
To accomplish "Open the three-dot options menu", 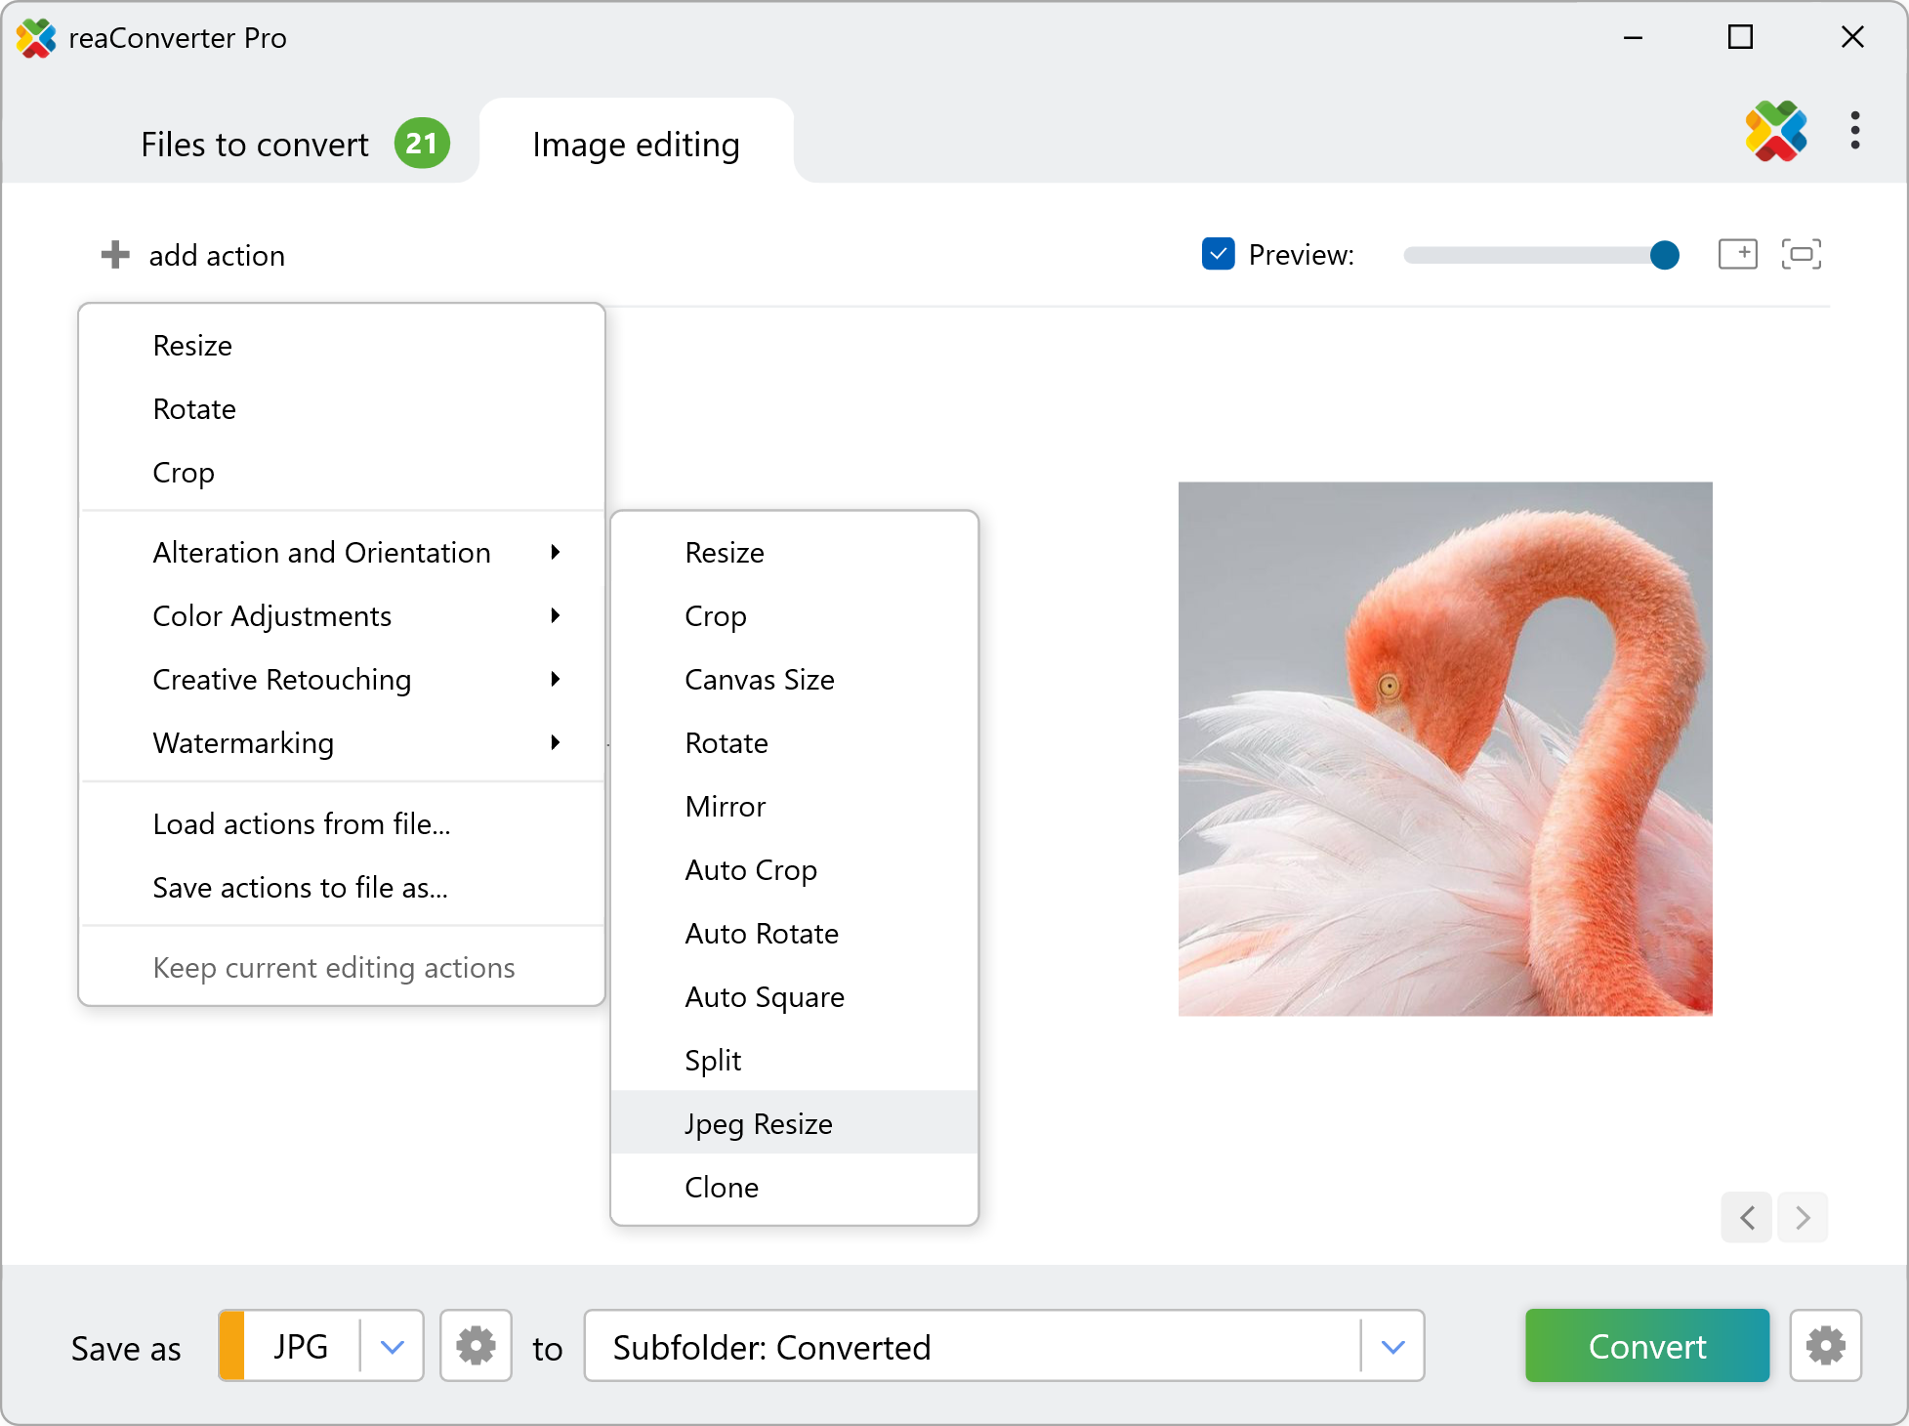I will tap(1854, 131).
